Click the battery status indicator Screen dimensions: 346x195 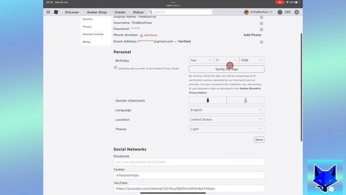pyautogui.click(x=297, y=2)
